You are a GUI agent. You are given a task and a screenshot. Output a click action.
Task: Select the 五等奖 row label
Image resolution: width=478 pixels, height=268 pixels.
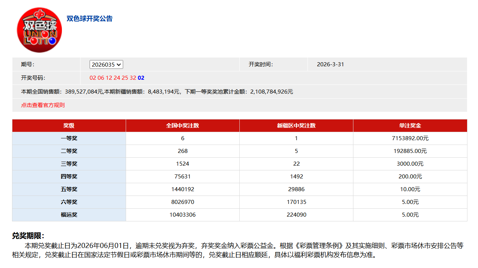coord(69,189)
